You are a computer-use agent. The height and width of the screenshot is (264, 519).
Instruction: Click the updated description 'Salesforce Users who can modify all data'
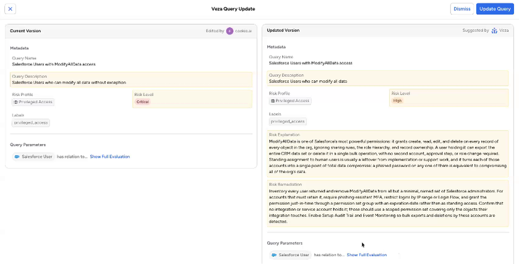[x=308, y=81]
